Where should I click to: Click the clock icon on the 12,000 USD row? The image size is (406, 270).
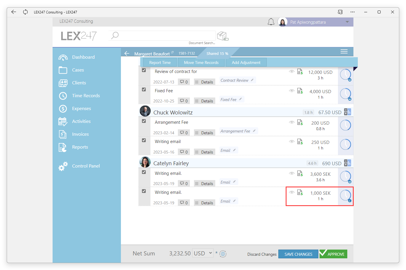(346, 75)
